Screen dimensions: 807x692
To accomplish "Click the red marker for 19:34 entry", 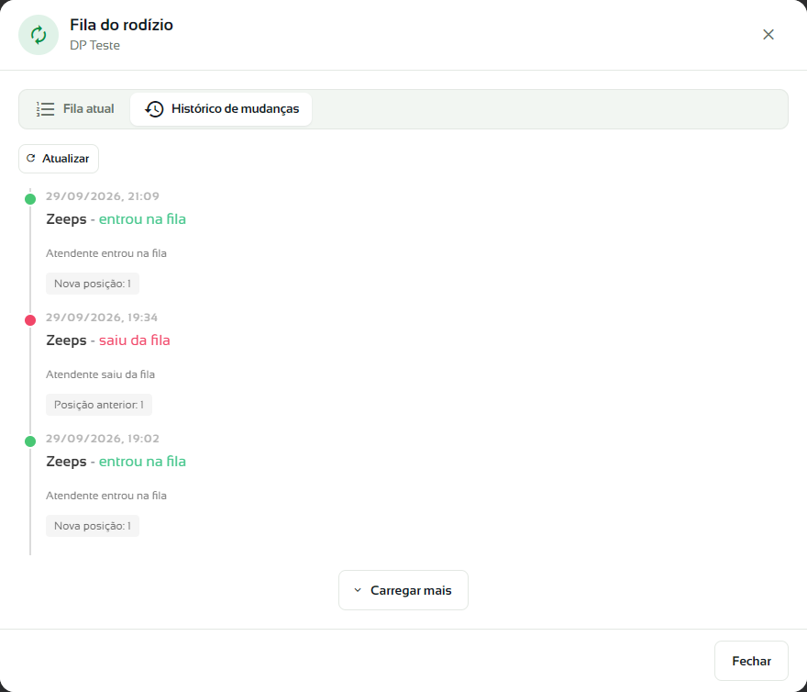I will 30,320.
